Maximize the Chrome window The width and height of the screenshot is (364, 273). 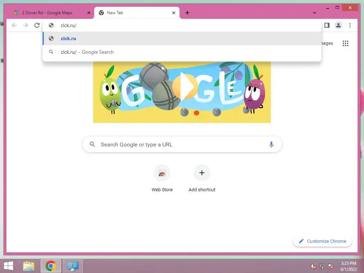point(337,8)
